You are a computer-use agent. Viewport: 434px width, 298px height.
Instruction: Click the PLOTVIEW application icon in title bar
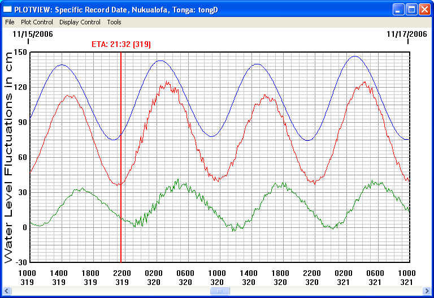pos(7,9)
